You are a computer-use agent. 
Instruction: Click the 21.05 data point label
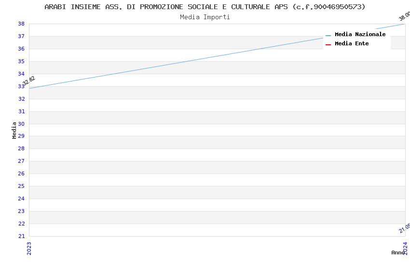point(405,228)
